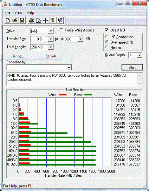Save benchmark results with floppy icon

point(22,20)
